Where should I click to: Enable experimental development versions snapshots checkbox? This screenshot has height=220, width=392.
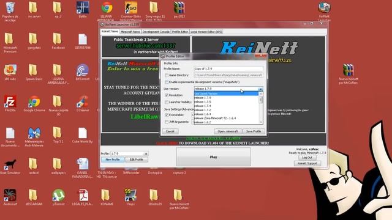pyautogui.click(x=167, y=82)
